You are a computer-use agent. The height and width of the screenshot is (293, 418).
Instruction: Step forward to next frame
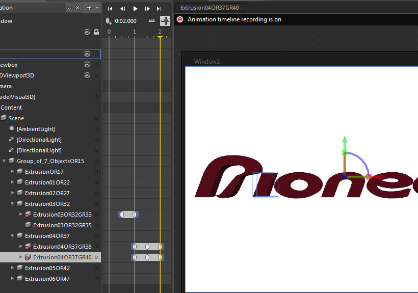coord(147,9)
